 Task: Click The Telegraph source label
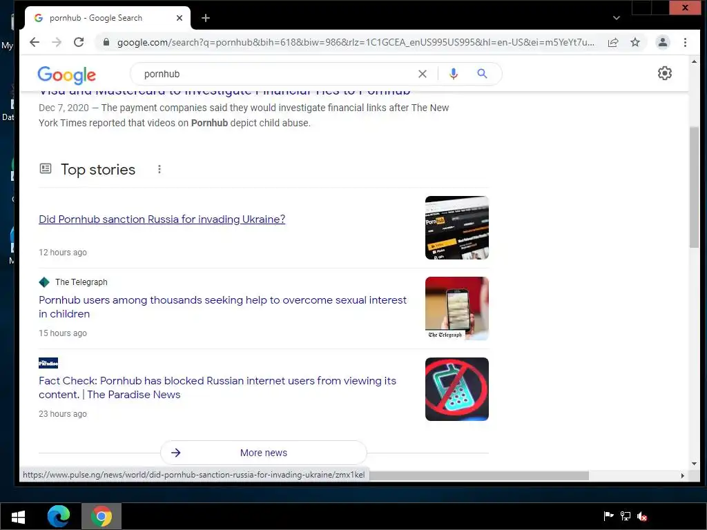click(81, 282)
